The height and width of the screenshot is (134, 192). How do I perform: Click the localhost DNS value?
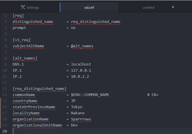[81, 64]
